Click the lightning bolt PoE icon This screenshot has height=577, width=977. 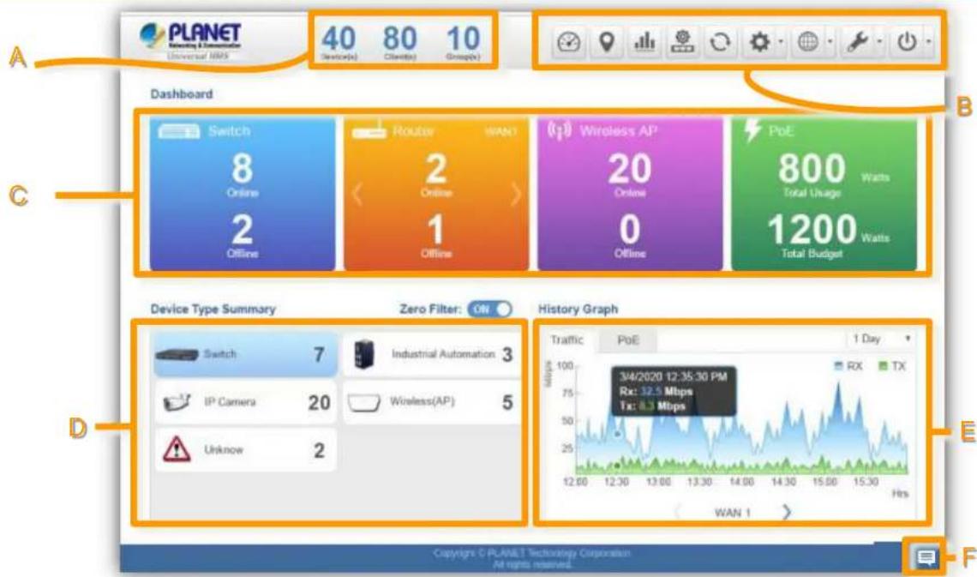(752, 129)
